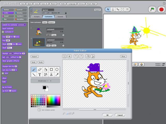Click the Want Help? button
The height and width of the screenshot is (124, 166).
[x=91, y=4]
